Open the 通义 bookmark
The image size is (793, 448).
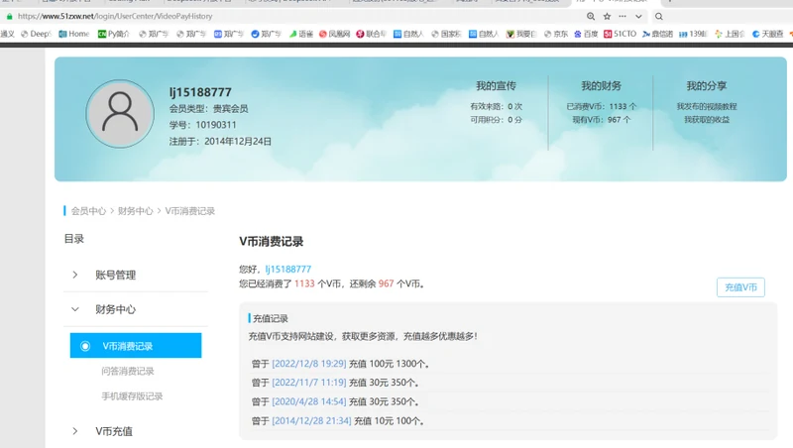pos(8,34)
